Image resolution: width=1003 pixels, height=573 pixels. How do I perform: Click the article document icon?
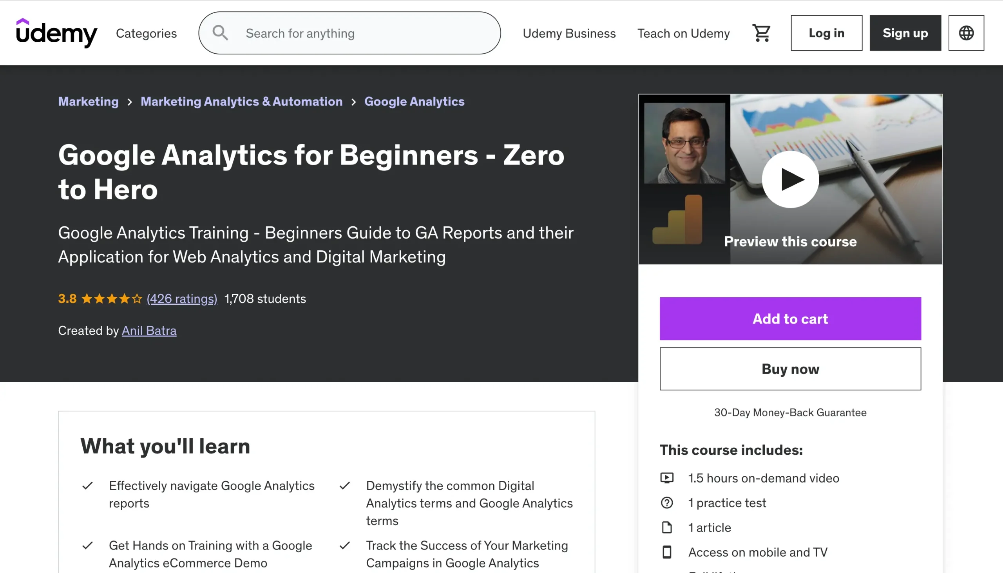click(x=667, y=527)
